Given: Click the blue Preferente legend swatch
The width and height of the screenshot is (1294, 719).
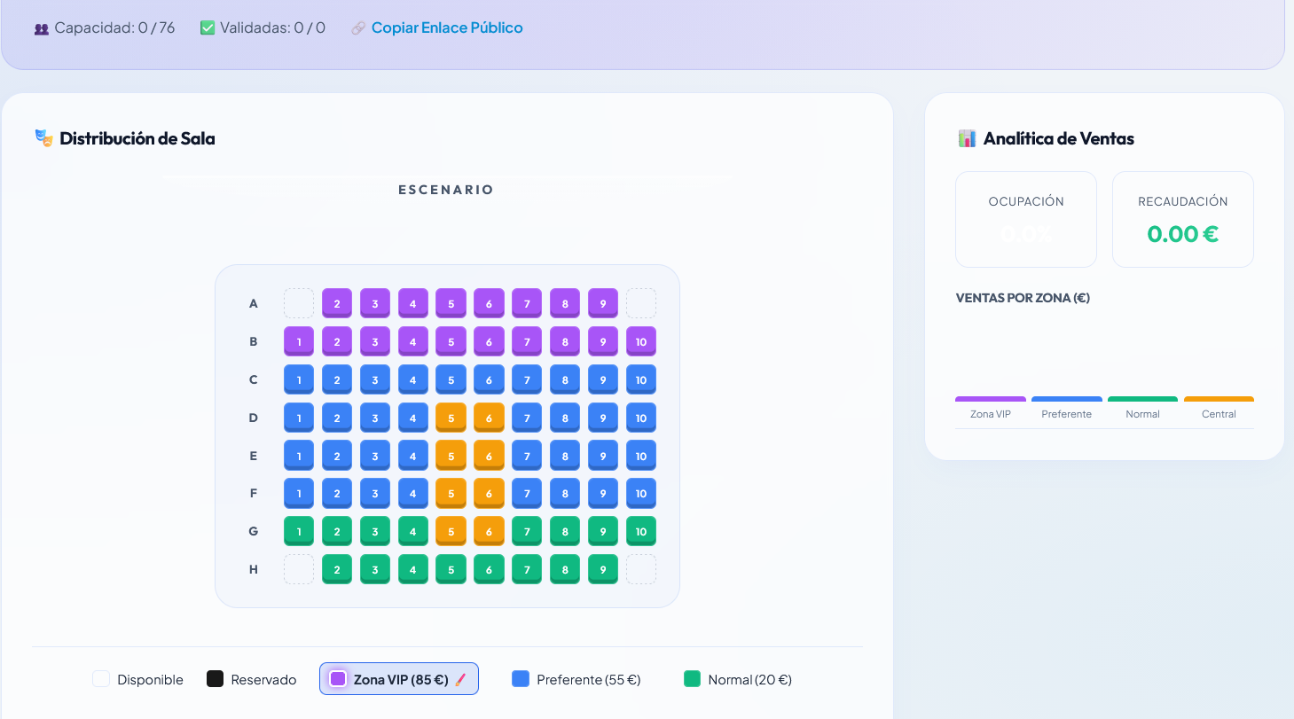Looking at the screenshot, I should coord(521,679).
